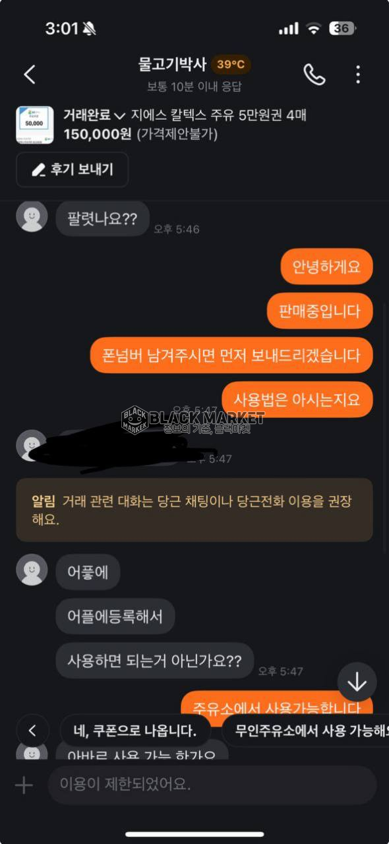This screenshot has height=844, width=389.
Task: Tap the 사용법은 아시는지요 message bubble
Action: (x=297, y=400)
